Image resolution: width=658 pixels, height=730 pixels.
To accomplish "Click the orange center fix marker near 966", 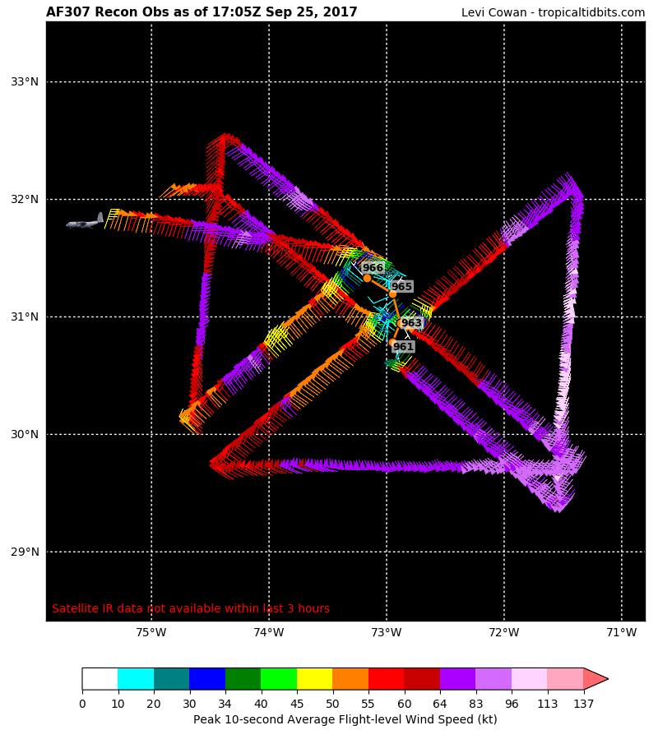I will 367,279.
